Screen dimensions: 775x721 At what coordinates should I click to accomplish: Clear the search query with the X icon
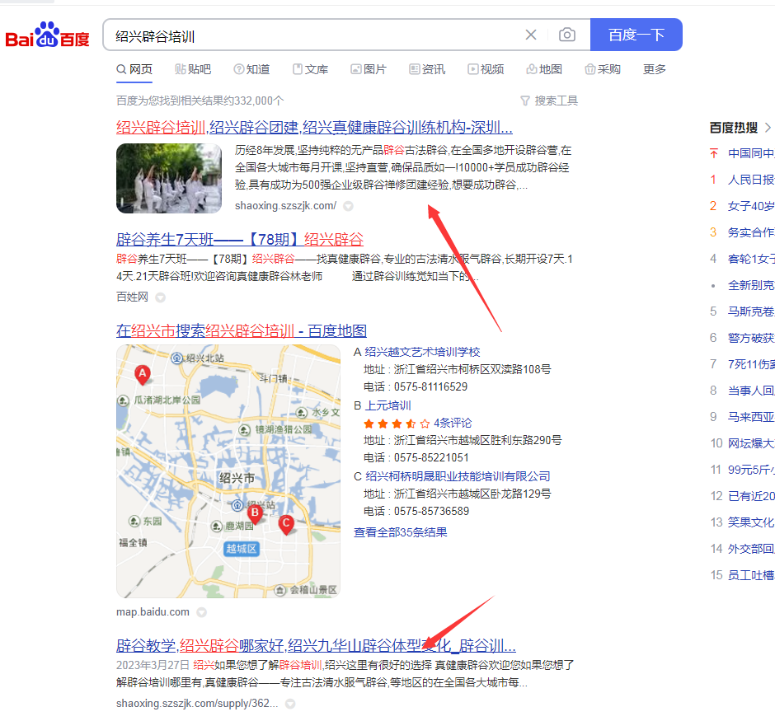click(531, 35)
